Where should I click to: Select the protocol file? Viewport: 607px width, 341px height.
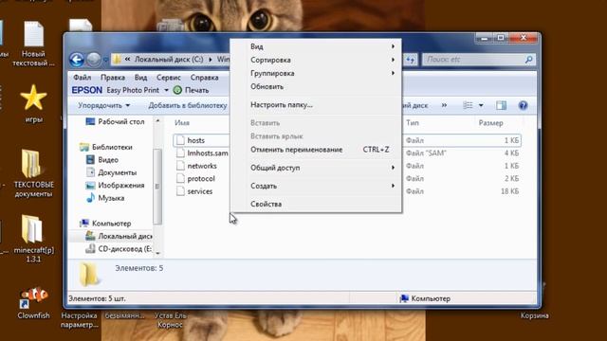pos(201,179)
